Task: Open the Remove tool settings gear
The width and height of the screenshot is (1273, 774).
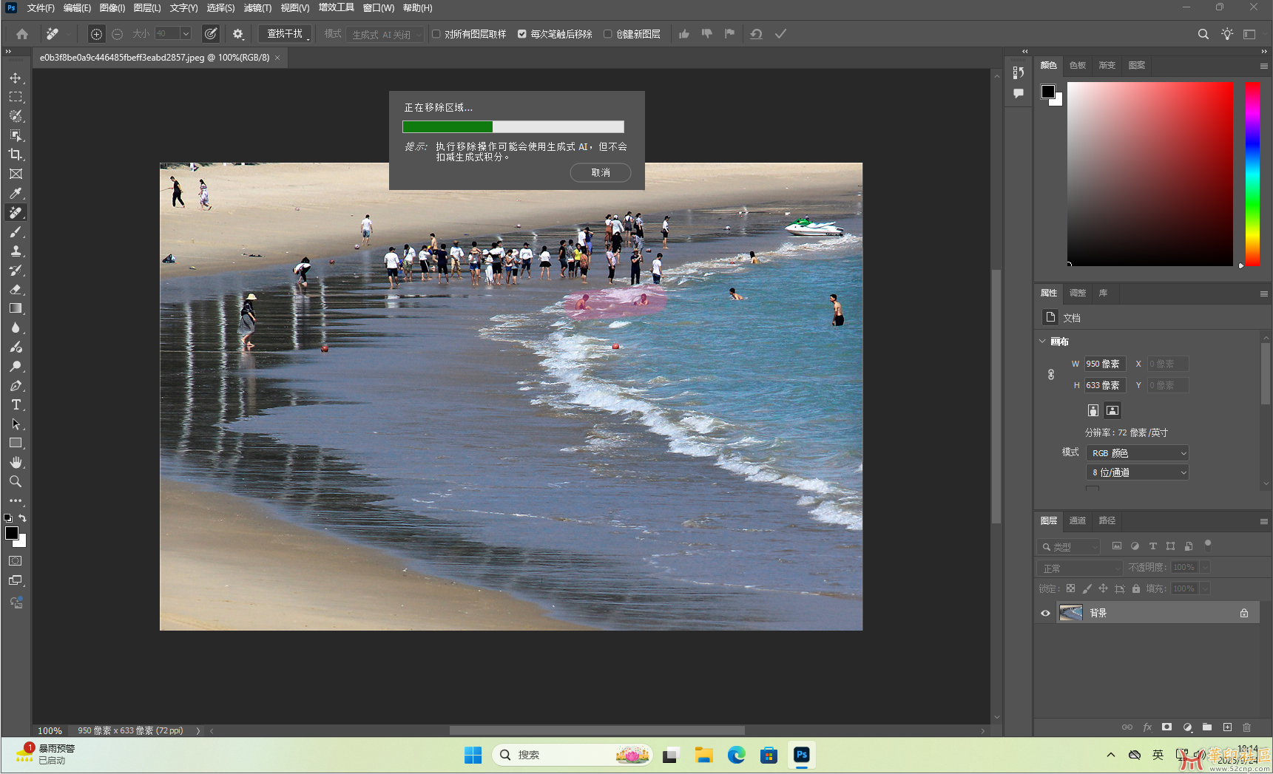Action: [237, 34]
